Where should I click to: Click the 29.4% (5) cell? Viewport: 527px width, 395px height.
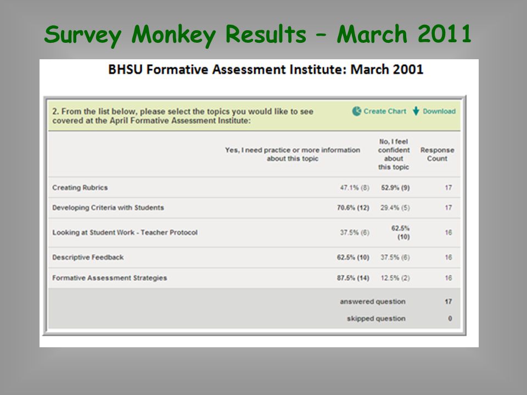coord(395,207)
